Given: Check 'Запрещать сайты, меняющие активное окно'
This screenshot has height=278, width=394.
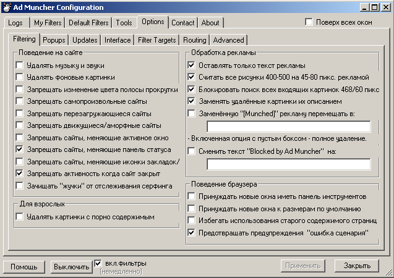Looking at the screenshot, I should [x=19, y=138].
